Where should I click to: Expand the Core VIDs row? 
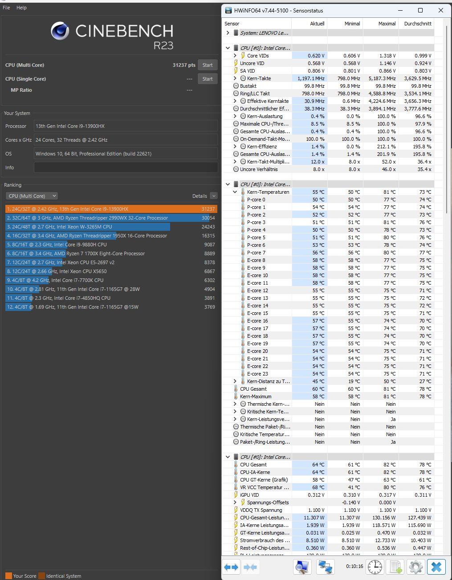[x=235, y=56]
